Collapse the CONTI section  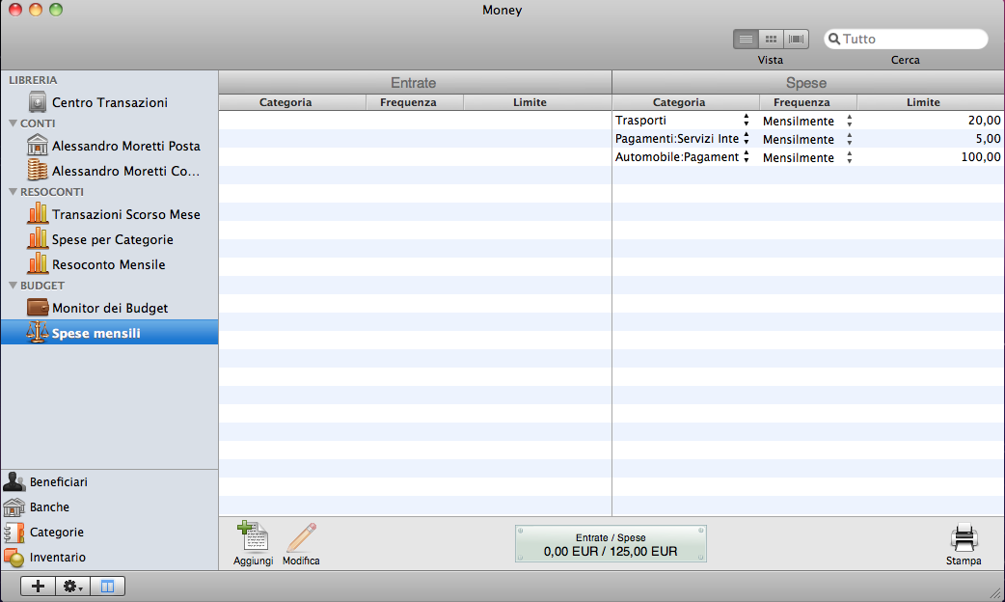click(13, 123)
